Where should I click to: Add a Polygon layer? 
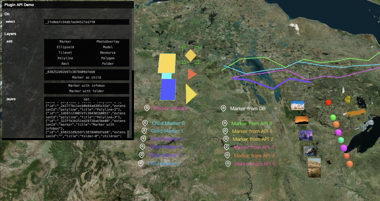coord(108,58)
